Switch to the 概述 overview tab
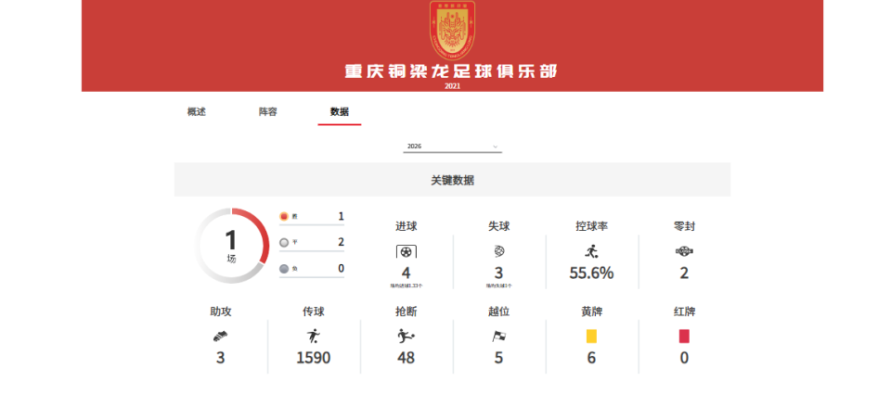891x394 pixels. (197, 112)
